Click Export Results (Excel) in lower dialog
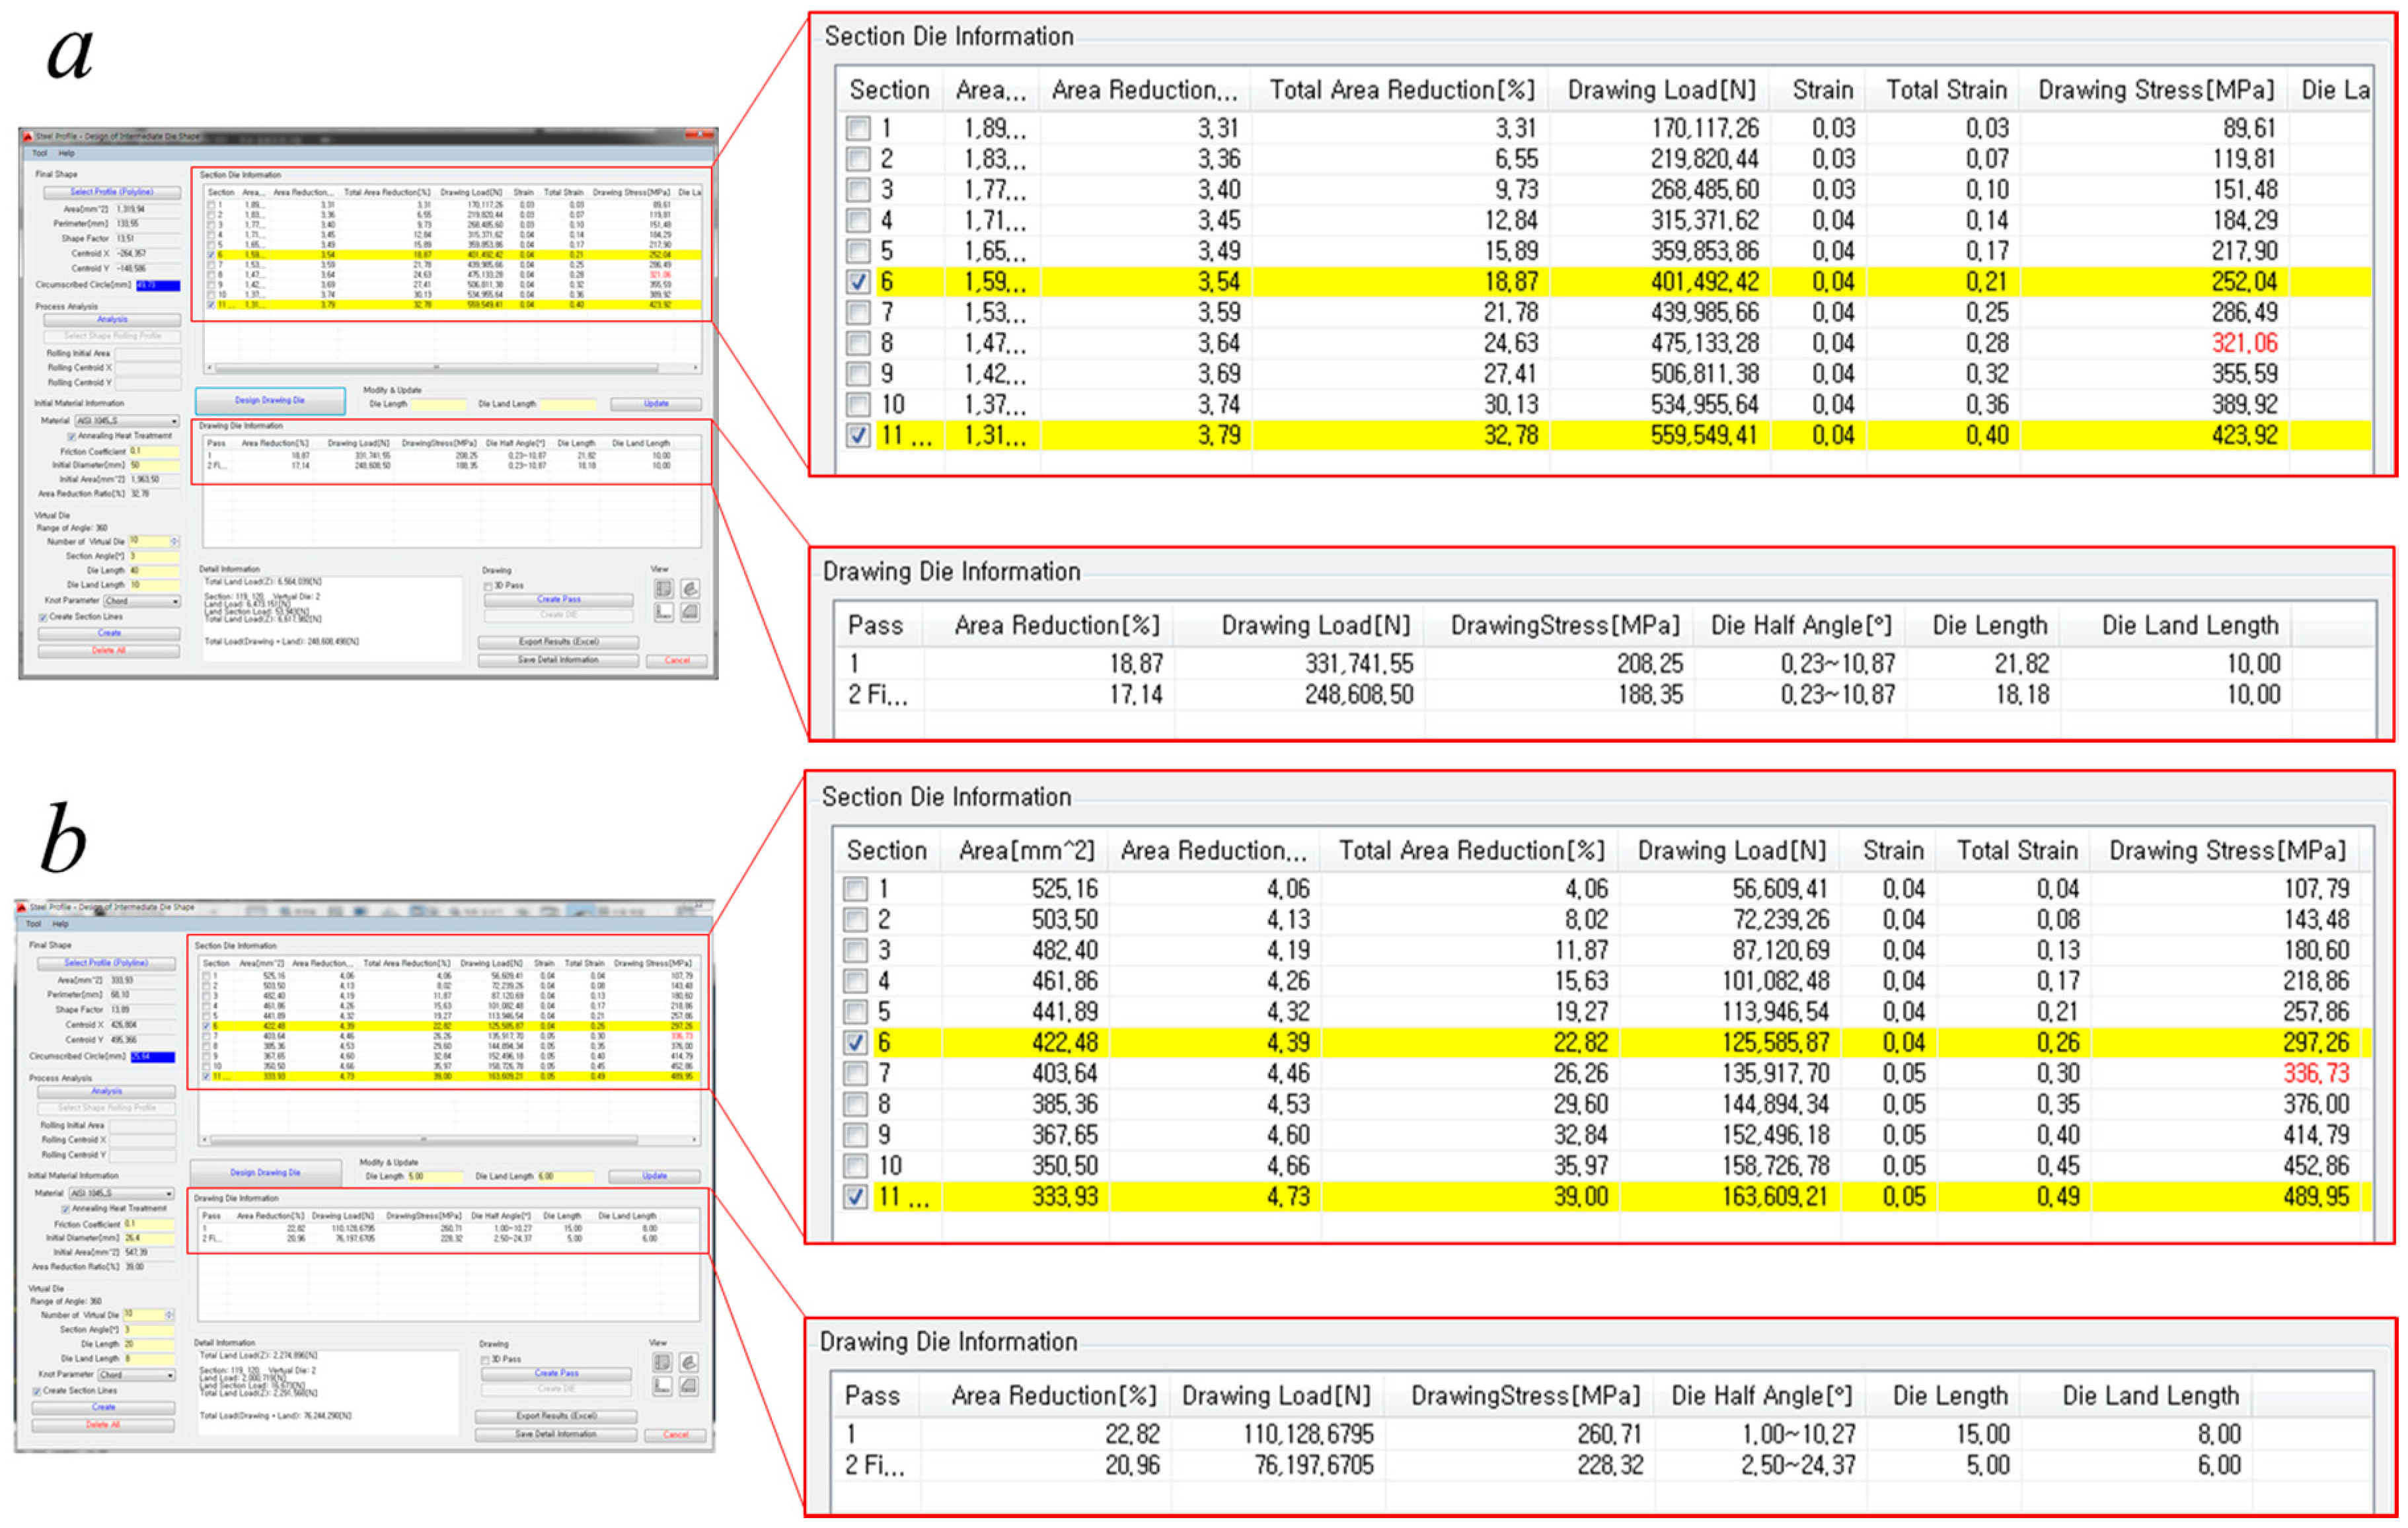This screenshot has width=2408, height=1528. pyautogui.click(x=556, y=1416)
